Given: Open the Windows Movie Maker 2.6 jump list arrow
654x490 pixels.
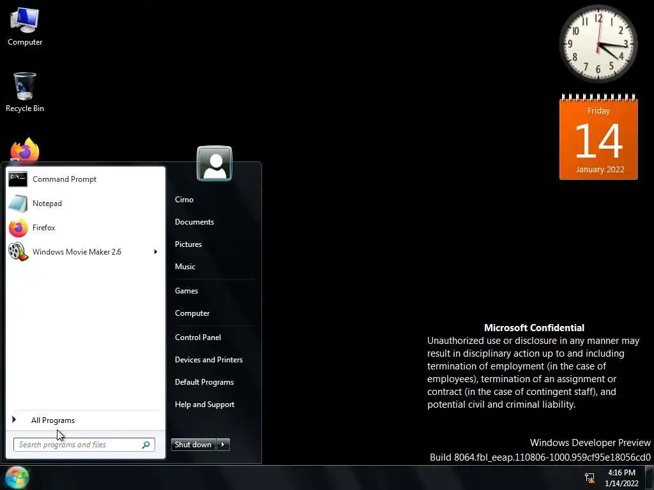Looking at the screenshot, I should pos(156,251).
